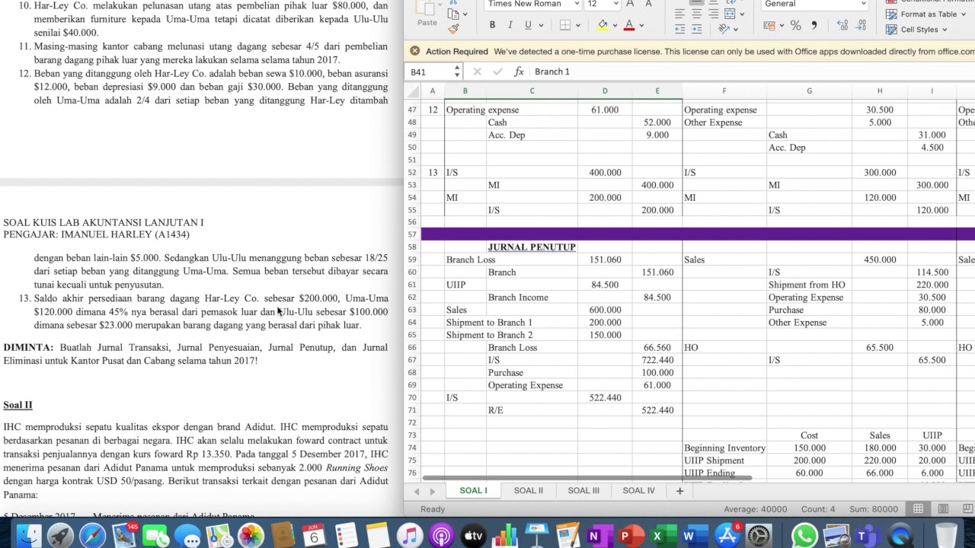This screenshot has width=975, height=548.
Task: Select the JURNAL PENUTUP heading cell
Action: coord(532,247)
